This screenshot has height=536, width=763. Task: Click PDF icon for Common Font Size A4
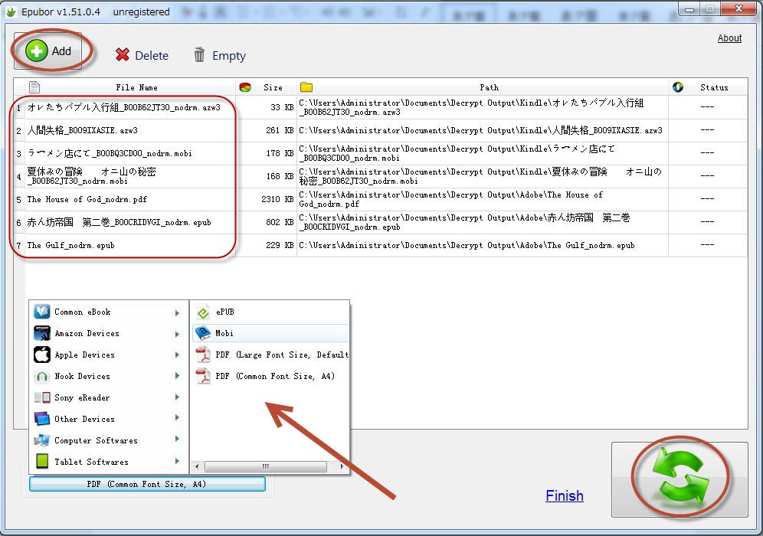tap(203, 376)
